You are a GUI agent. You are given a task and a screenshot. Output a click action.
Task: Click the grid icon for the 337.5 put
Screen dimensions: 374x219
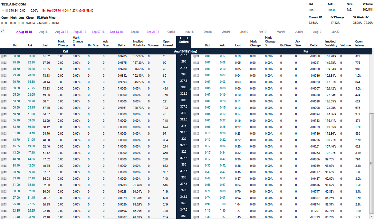tap(198, 185)
